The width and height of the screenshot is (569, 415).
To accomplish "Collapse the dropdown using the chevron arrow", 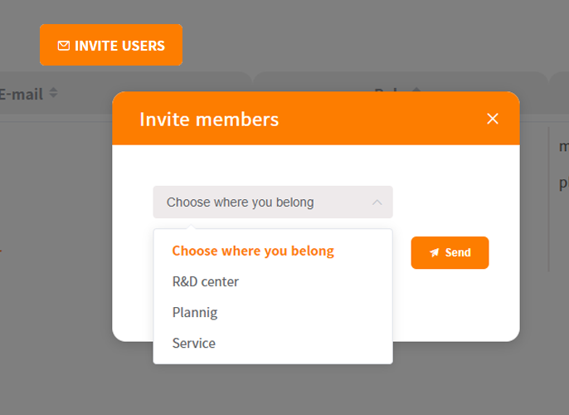I will click(377, 203).
